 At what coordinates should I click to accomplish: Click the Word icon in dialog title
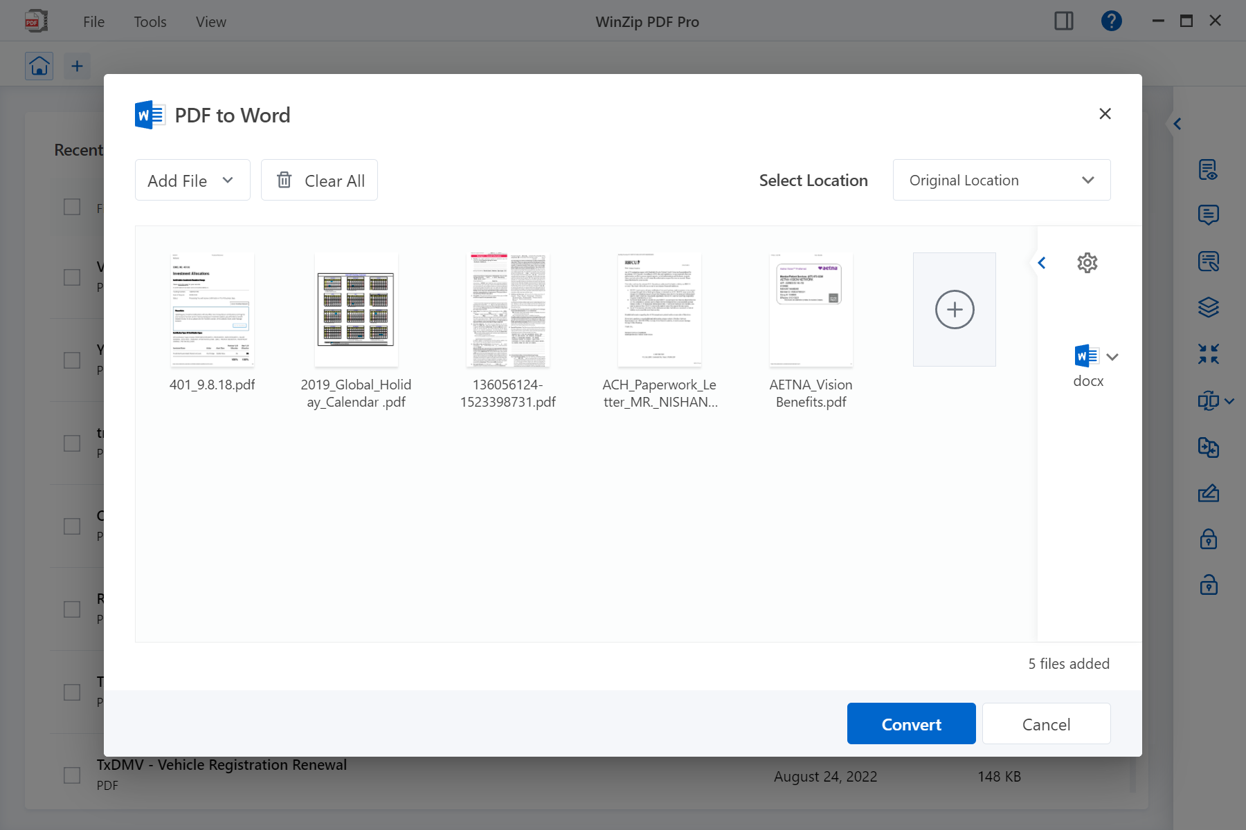point(150,115)
